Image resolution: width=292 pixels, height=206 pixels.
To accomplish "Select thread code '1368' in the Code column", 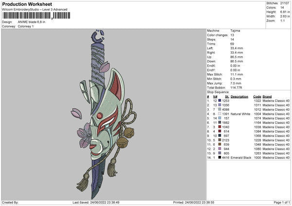I will [x=257, y=136].
